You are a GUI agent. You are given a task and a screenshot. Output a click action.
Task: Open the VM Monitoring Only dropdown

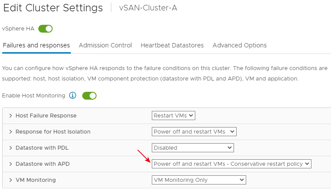click(x=199, y=180)
